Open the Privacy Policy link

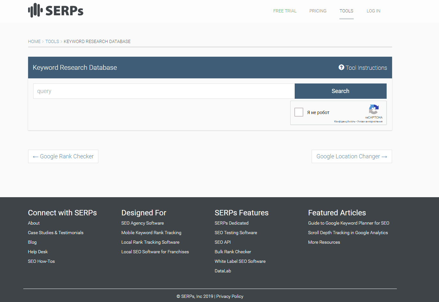click(230, 296)
